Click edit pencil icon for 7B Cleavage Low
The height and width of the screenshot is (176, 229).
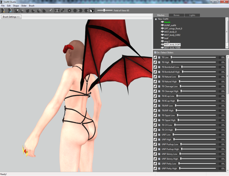coord(155,86)
